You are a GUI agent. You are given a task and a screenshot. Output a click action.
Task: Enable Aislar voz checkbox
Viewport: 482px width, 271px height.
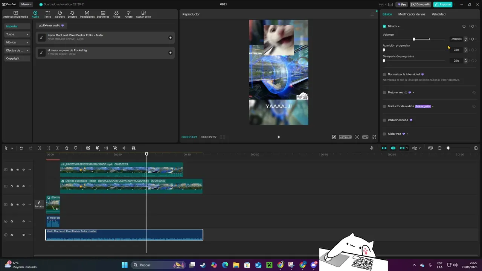[x=384, y=134]
